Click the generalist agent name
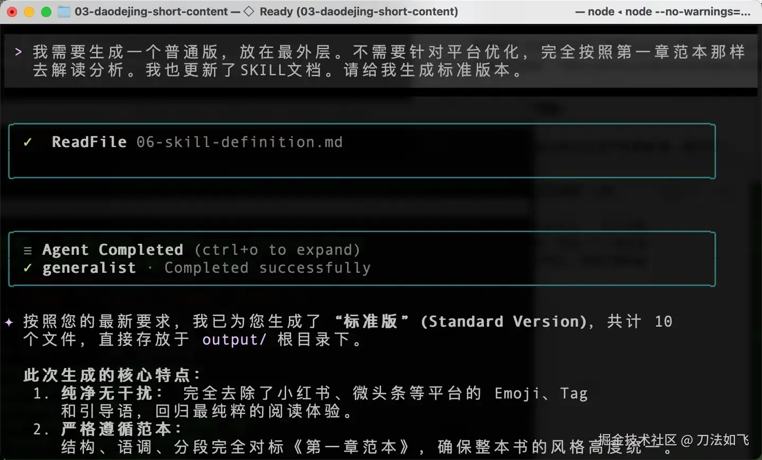 click(89, 268)
